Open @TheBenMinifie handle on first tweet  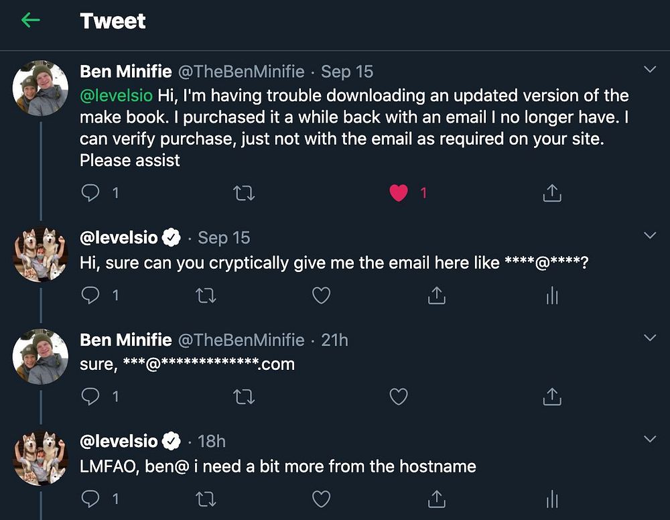[241, 71]
